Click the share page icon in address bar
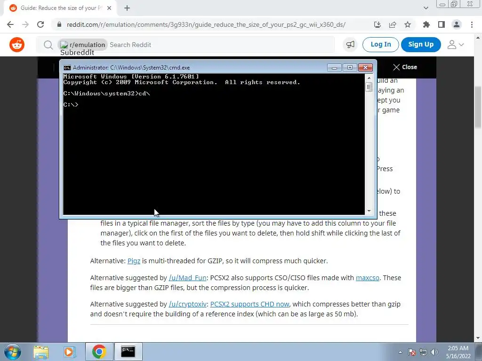Image resolution: width=482 pixels, height=361 pixels. click(393, 24)
